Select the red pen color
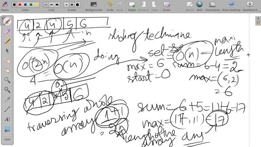The image size is (261, 147). (20, 4)
